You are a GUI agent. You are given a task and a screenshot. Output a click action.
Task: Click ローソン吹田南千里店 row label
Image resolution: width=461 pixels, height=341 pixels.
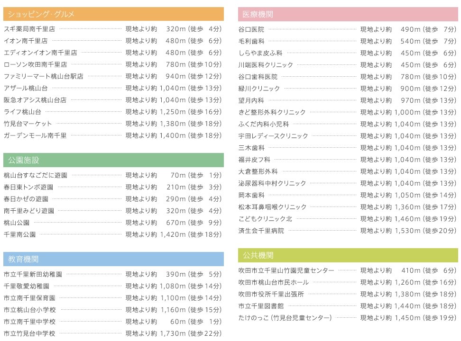[35, 64]
